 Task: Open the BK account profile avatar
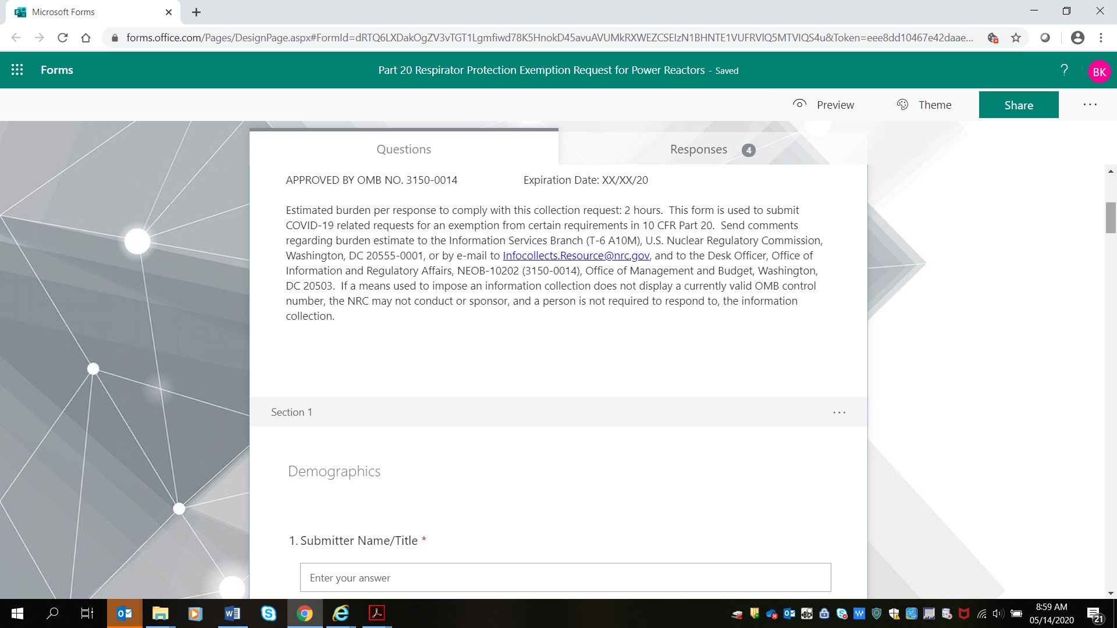pos(1098,72)
